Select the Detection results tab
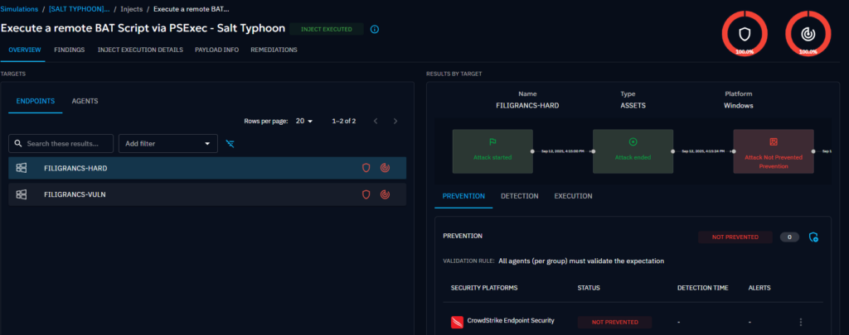Image resolution: width=849 pixels, height=335 pixels. (519, 196)
